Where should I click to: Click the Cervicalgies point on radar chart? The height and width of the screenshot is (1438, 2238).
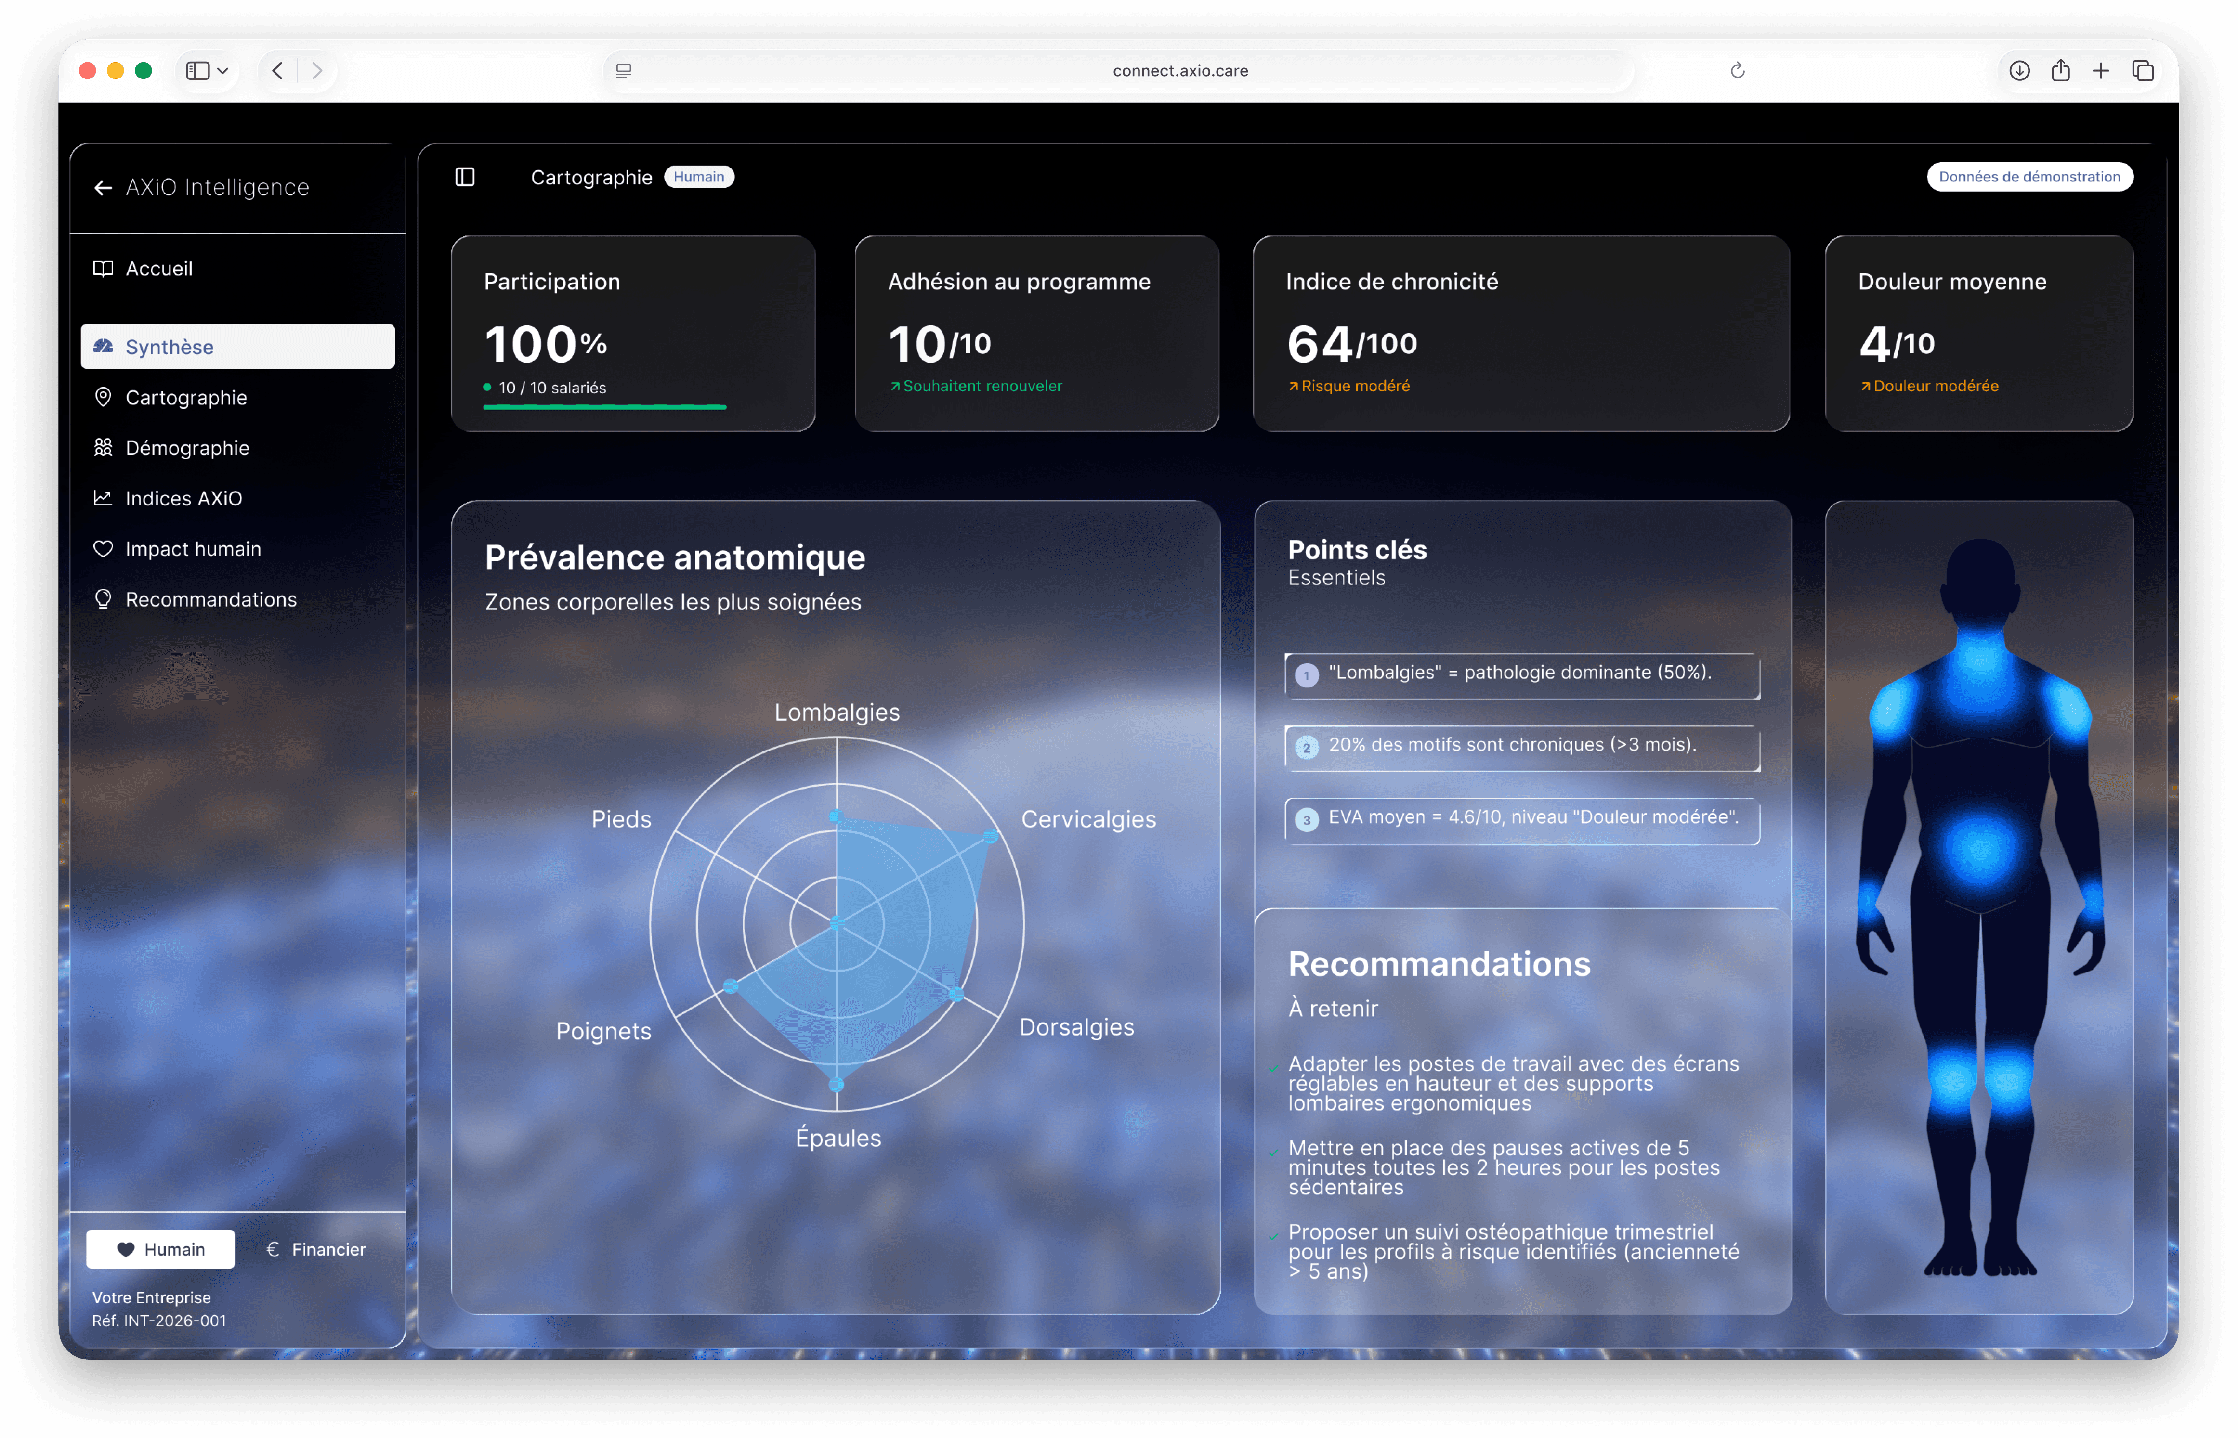pyautogui.click(x=991, y=837)
